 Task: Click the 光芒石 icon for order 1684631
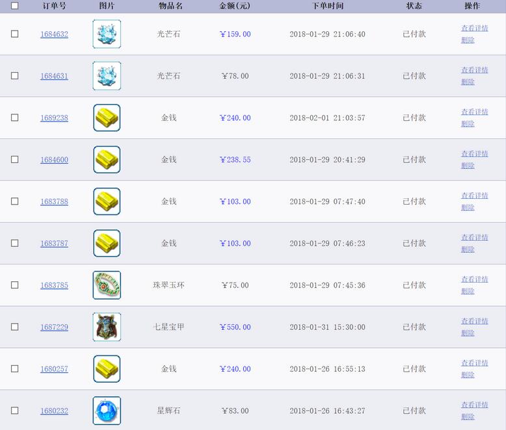click(107, 76)
